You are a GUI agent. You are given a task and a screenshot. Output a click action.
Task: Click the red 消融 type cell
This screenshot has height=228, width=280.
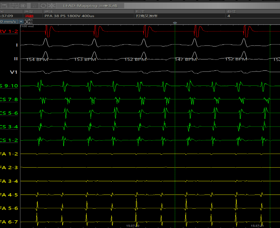29,16
